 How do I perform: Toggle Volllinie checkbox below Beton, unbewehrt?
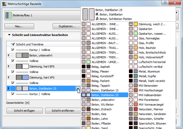[13, 61]
